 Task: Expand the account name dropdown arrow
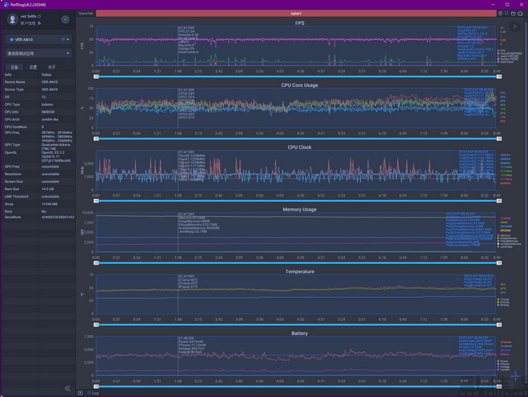point(39,16)
